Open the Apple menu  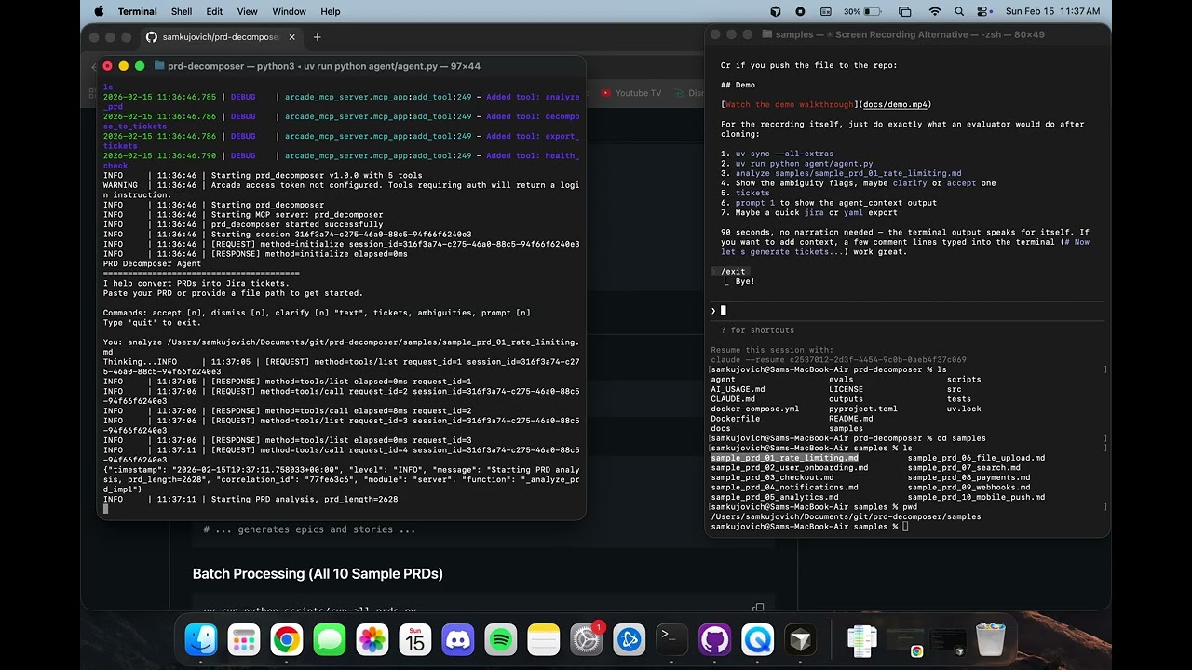coord(99,11)
